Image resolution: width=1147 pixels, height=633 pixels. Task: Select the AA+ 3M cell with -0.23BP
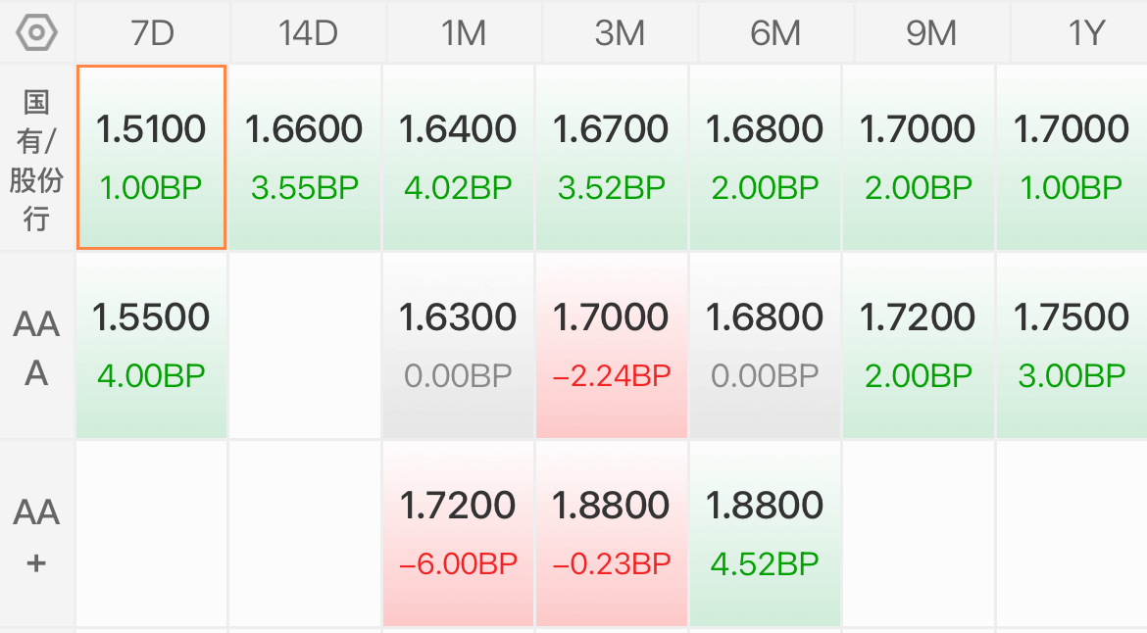612,534
